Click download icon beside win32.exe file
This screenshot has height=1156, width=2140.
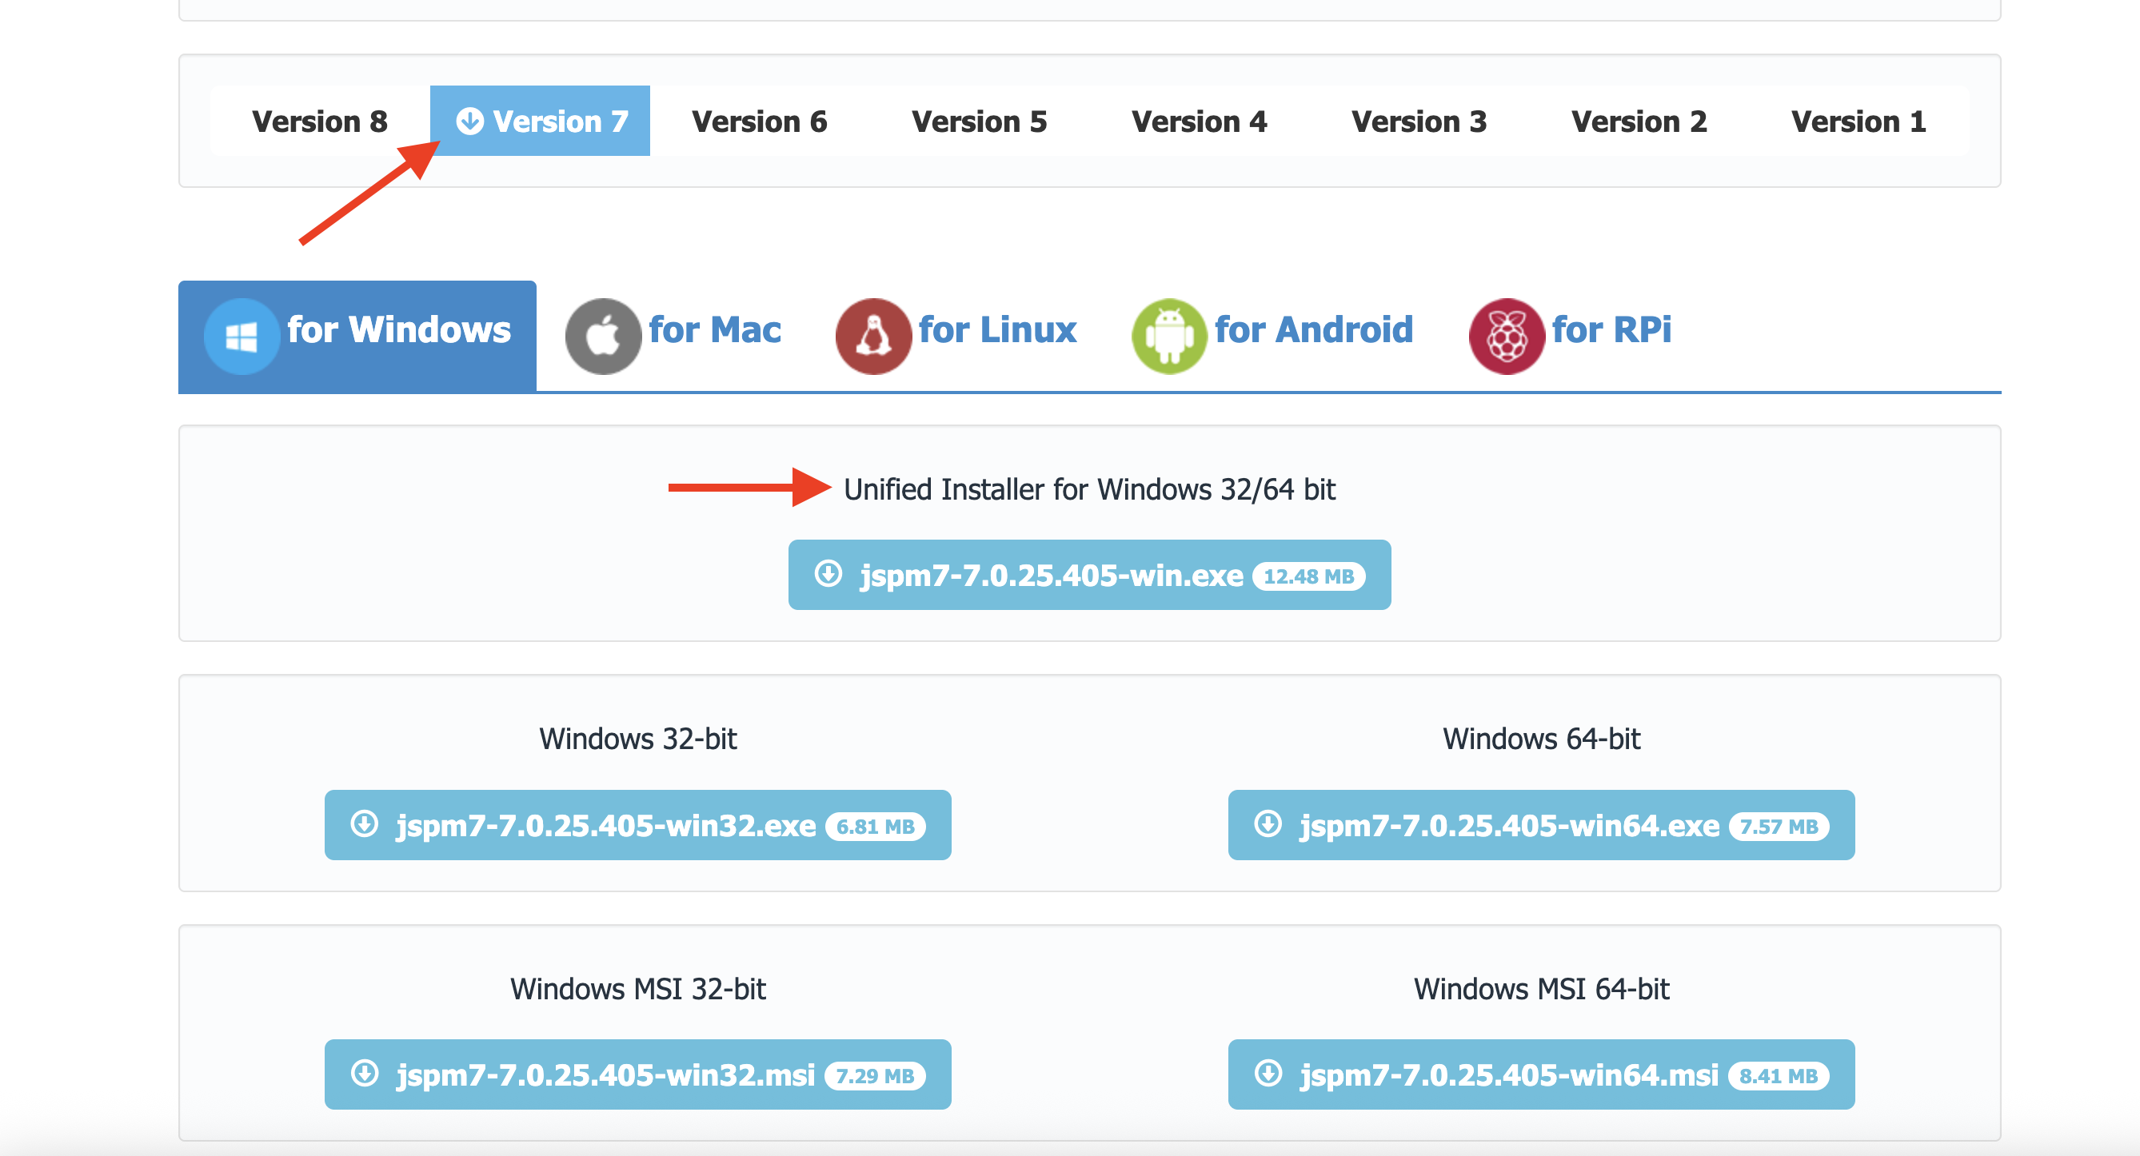coord(365,823)
